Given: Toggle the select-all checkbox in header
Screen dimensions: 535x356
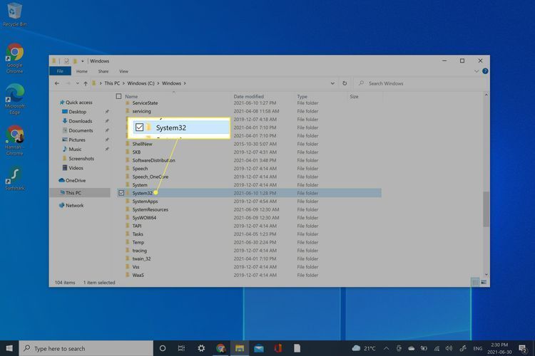Looking at the screenshot, I should [118, 96].
